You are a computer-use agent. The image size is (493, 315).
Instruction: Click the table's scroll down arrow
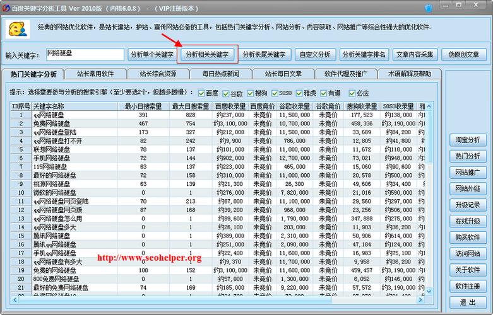[429, 292]
